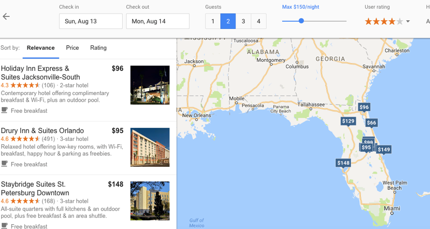Set guests to 2
This screenshot has height=229, width=430.
coord(228,21)
